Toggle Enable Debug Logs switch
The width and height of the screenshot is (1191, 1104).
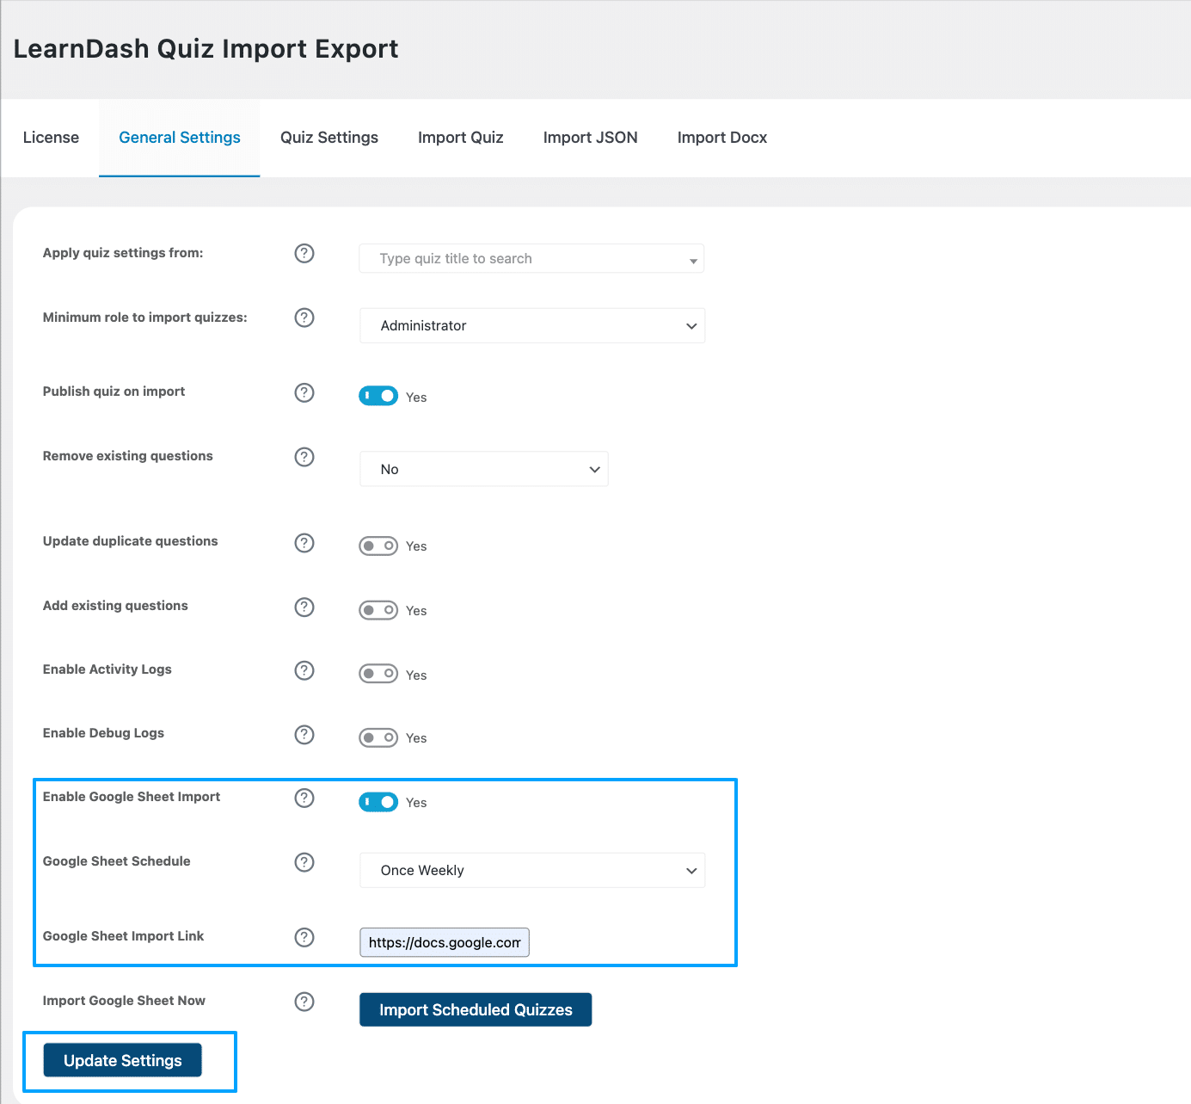pos(378,737)
